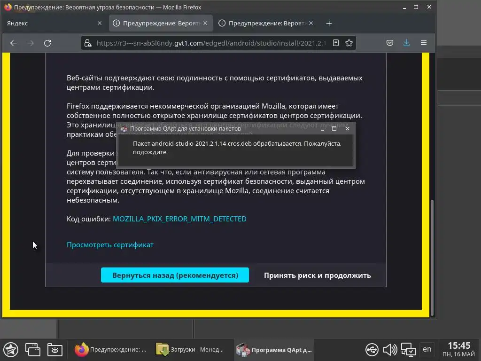Viewport: 481px width, 361px height.
Task: Open the start menu star icon
Action: coord(11,350)
